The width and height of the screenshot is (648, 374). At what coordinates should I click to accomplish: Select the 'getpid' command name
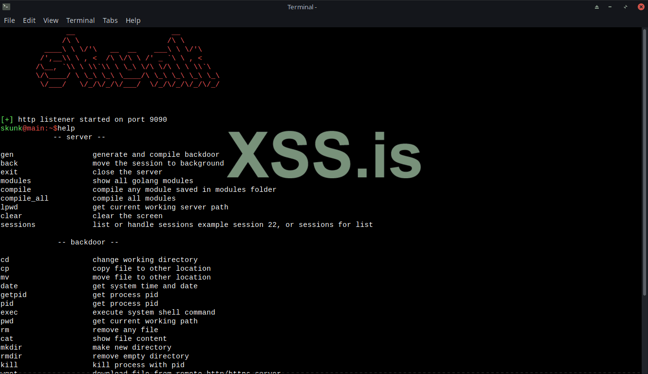click(14, 295)
